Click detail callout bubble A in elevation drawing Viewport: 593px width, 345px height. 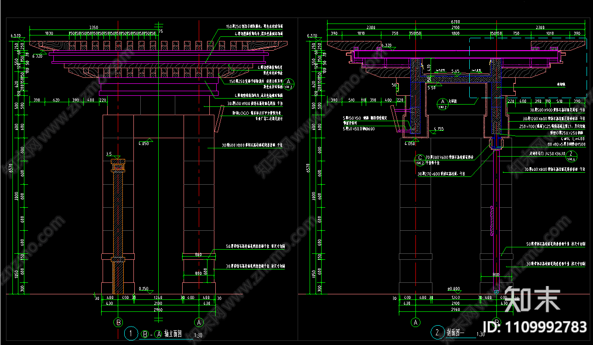(288, 84)
